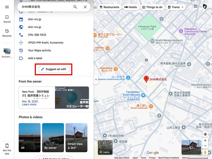The image size is (212, 159).
Task: Click 菓子工房ブルービー cake shop label
Action: [x=110, y=35]
